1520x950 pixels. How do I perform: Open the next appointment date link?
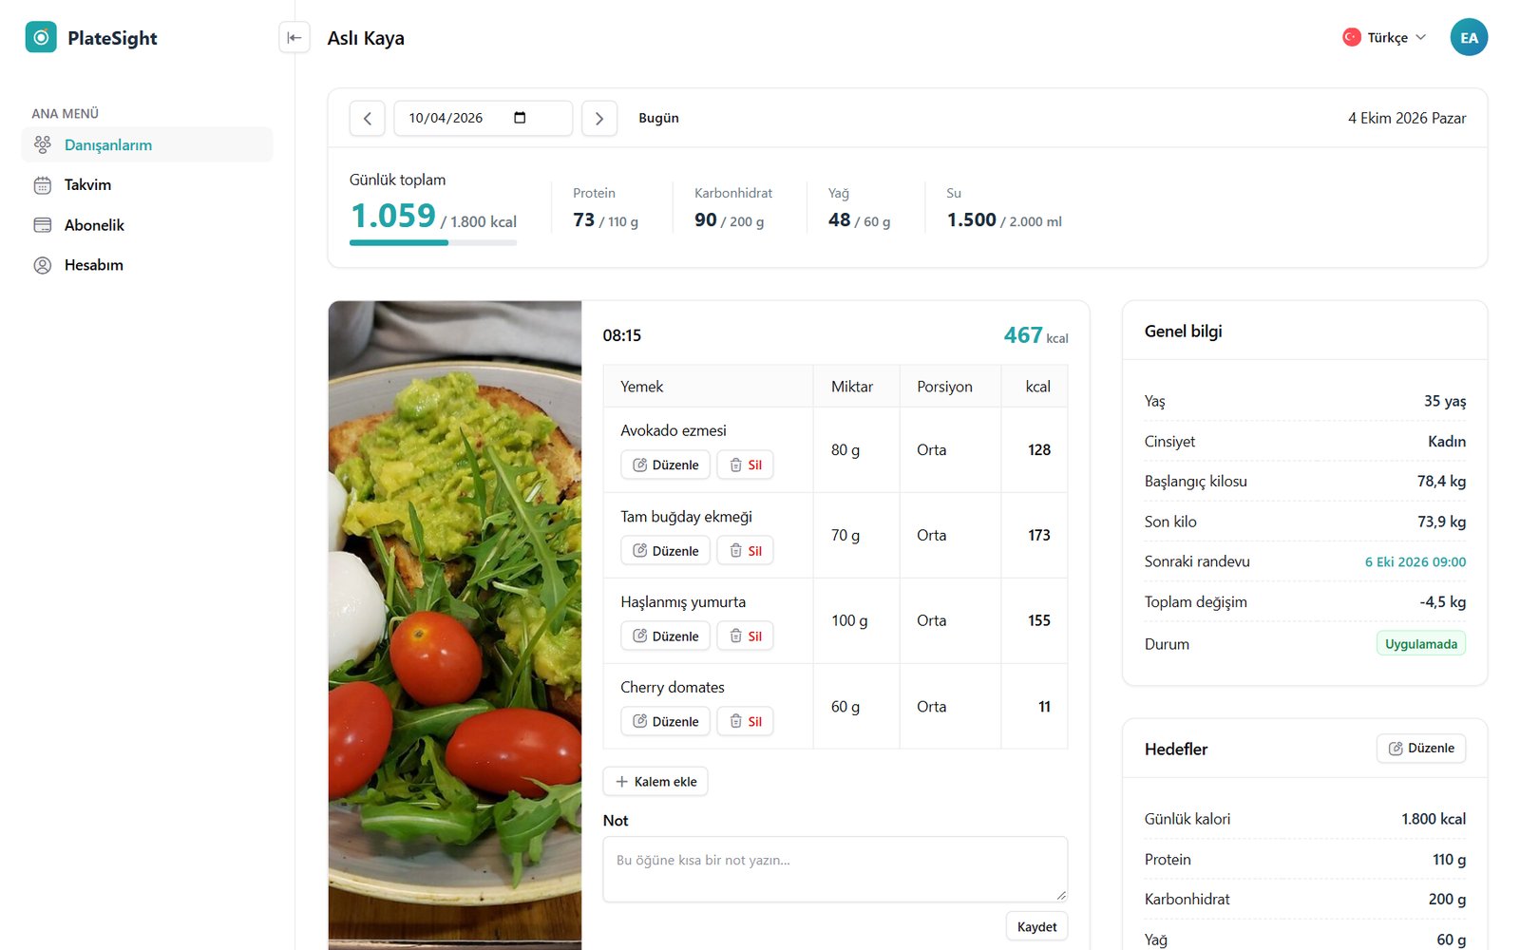coord(1415,561)
